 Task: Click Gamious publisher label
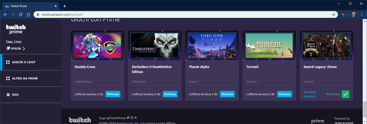(252, 82)
